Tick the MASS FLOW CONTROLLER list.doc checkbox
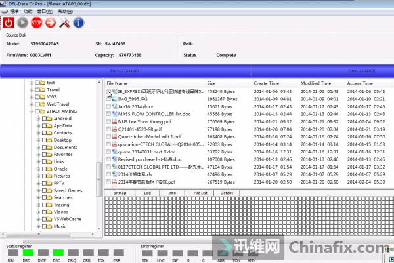394x263 pixels. click(x=108, y=114)
